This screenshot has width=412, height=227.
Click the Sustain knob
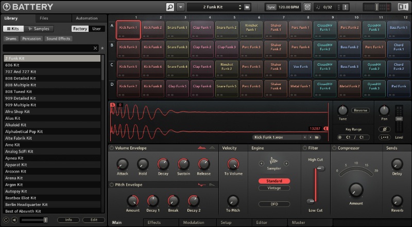[183, 164]
